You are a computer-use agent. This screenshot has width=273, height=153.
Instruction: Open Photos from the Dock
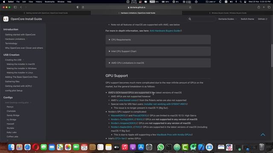[68, 147]
